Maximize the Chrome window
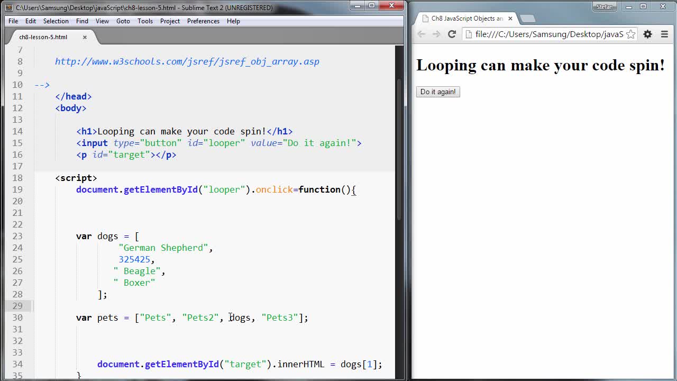 643,6
